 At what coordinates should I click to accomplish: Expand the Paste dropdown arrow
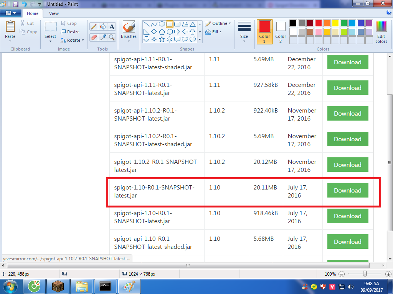pos(10,41)
